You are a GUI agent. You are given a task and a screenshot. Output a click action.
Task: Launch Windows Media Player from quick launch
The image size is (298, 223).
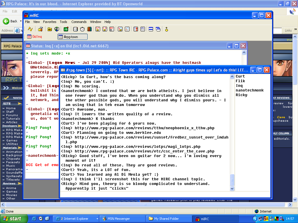coord(41,219)
